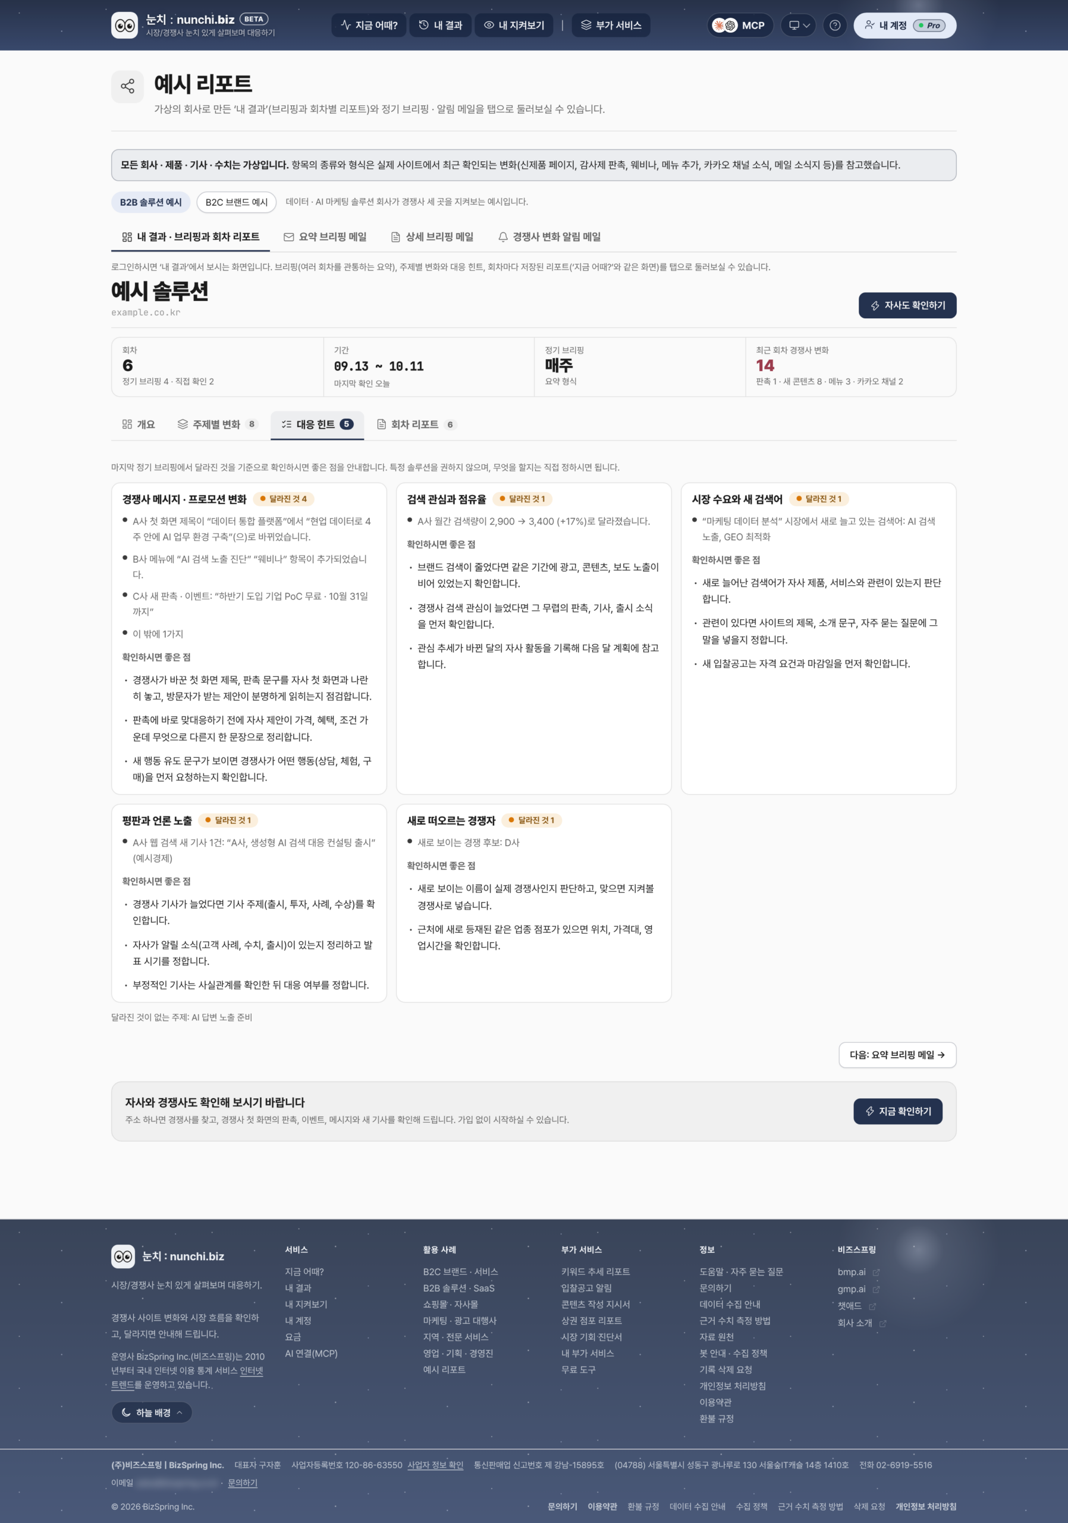This screenshot has width=1068, height=1523.
Task: Open 내 계정 Pro account menu
Action: (x=904, y=25)
